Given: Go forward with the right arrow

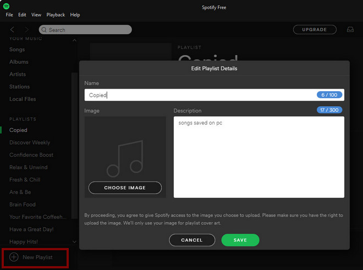Looking at the screenshot, I should point(26,30).
